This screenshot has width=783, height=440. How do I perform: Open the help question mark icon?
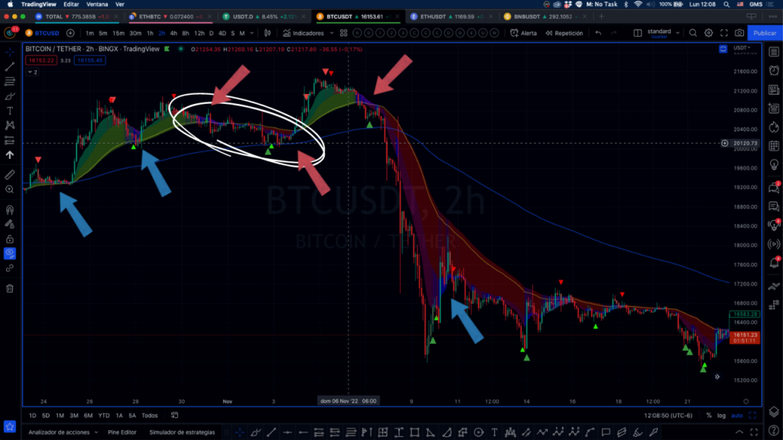[774, 430]
